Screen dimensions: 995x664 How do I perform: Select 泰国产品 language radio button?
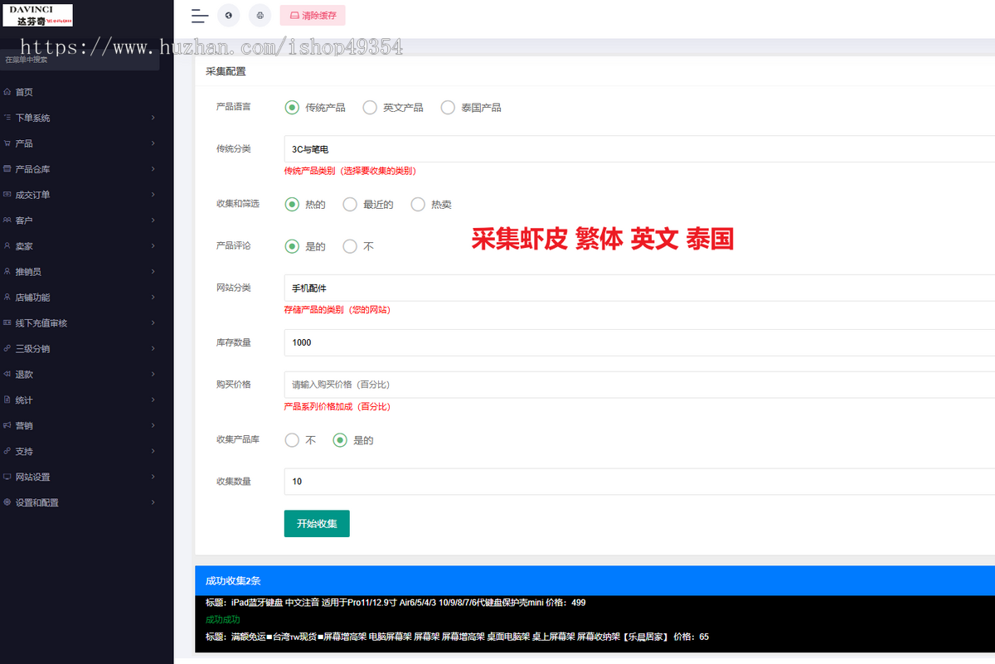tap(448, 107)
